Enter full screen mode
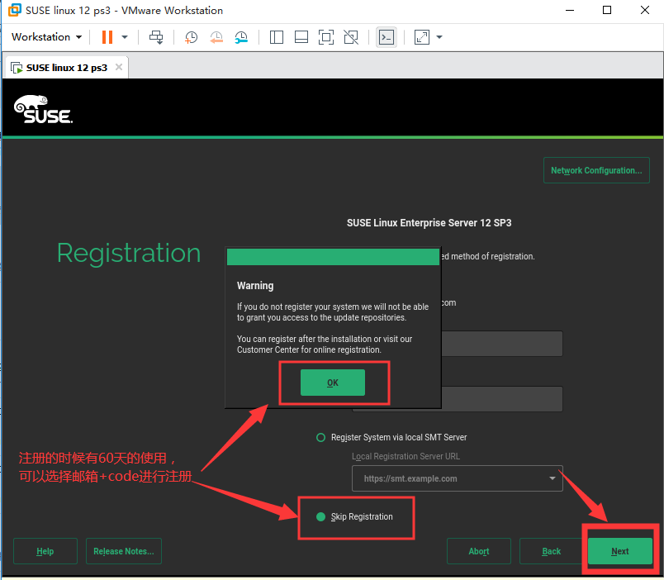Viewport: 664px width, 580px height. tap(325, 37)
